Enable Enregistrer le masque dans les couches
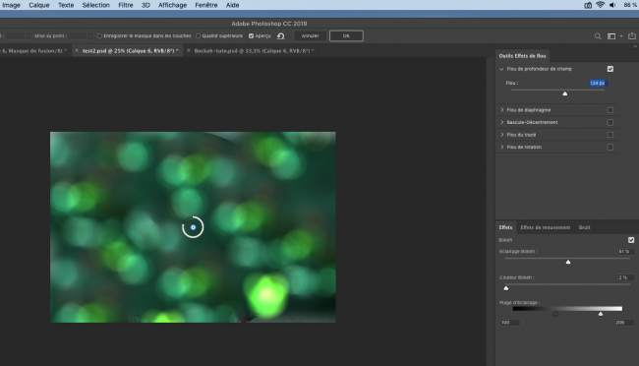This screenshot has height=366, width=639. (x=99, y=35)
